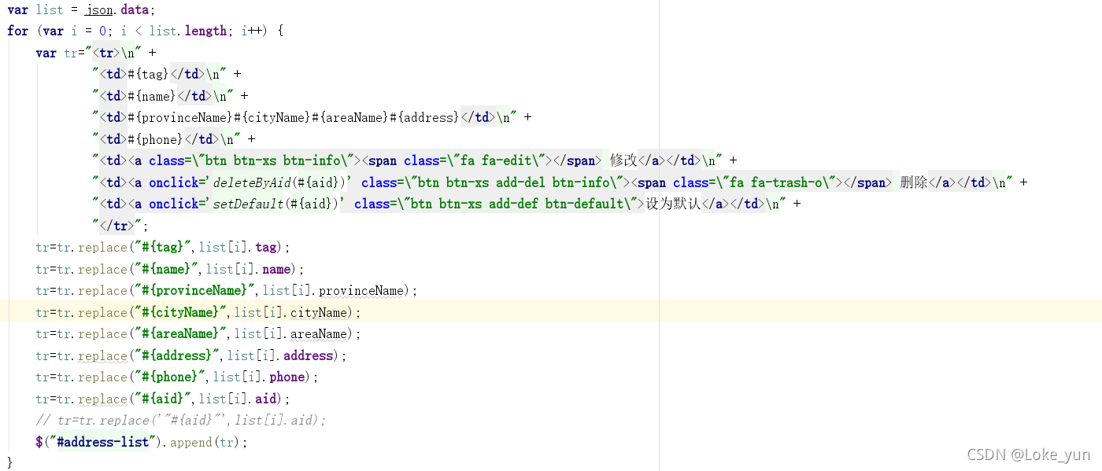Viewport: 1102px width, 471px height.
Task: Click the '修改' text in the template string
Action: click(623, 160)
